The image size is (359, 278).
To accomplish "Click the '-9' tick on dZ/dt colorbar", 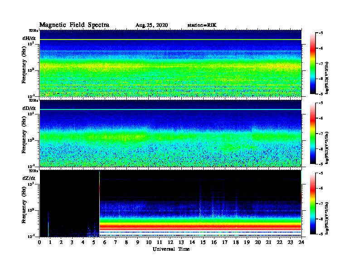I will coord(320,234).
